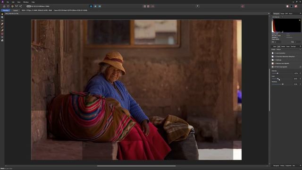Collapse the Post Crop Vignette section
302x170 pixels.
coord(275,67)
